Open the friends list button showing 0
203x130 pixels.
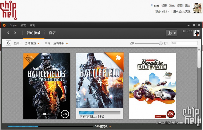click(172, 33)
